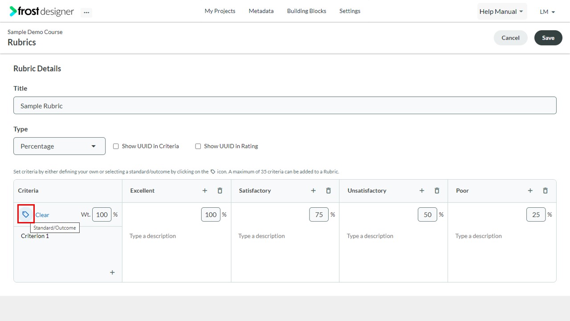This screenshot has height=321, width=570.
Task: Click the Rubric Details heading
Action: click(37, 69)
